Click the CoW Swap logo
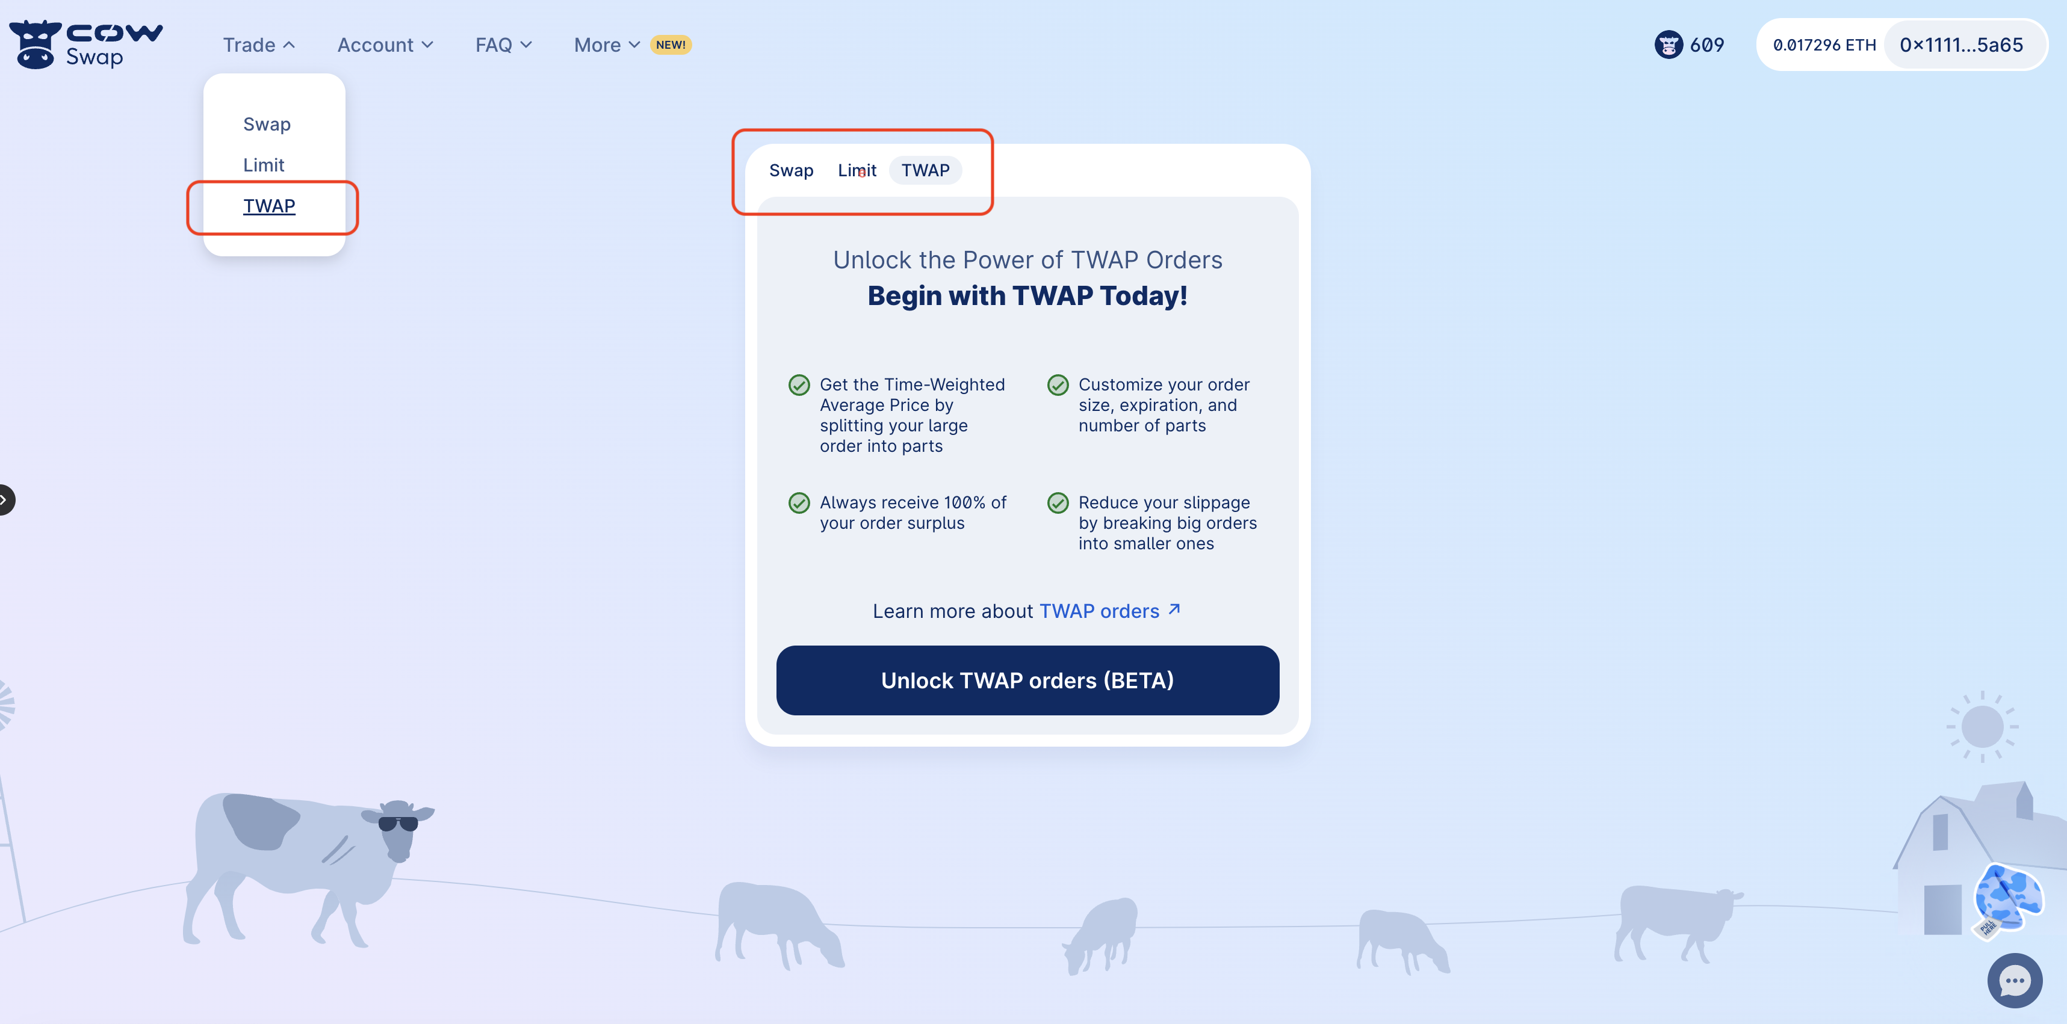This screenshot has height=1024, width=2067. coord(85,44)
